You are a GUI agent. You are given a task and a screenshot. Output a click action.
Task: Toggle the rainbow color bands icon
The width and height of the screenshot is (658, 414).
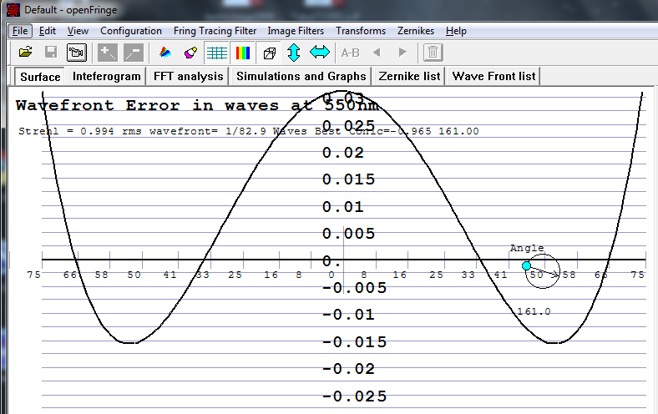coord(243,53)
